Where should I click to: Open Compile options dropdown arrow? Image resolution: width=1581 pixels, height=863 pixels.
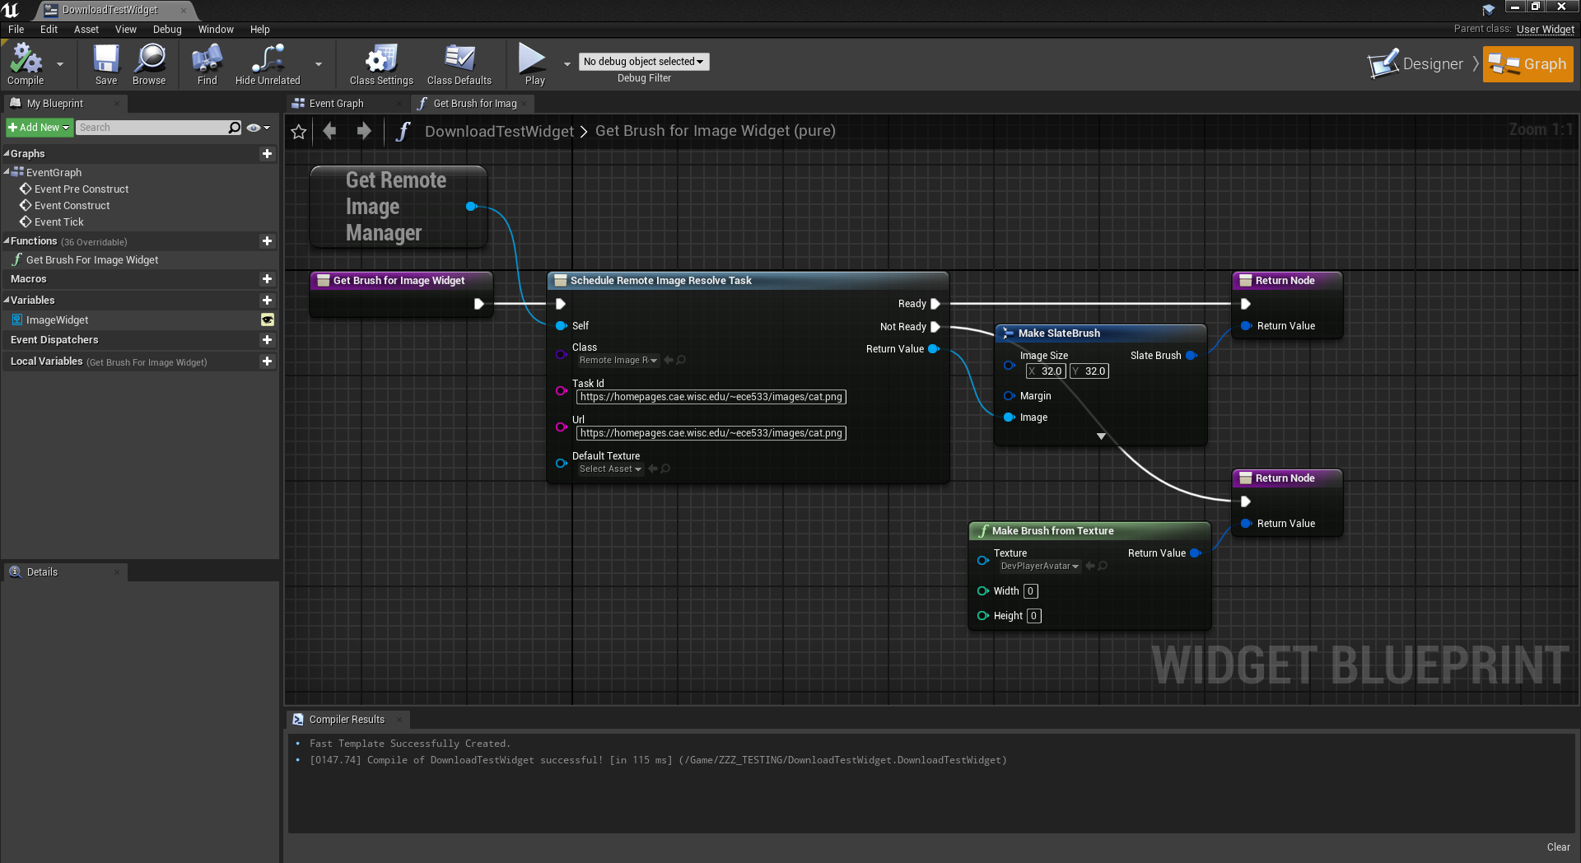pos(60,64)
